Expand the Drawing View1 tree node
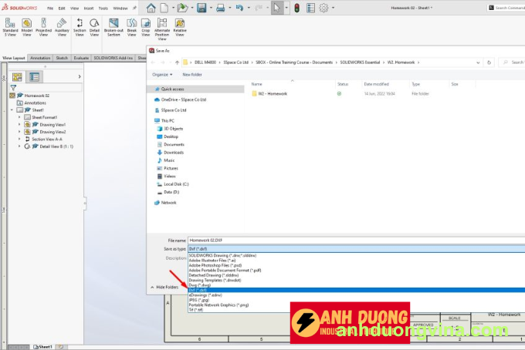This screenshot has height=350, width=525. tap(19, 124)
